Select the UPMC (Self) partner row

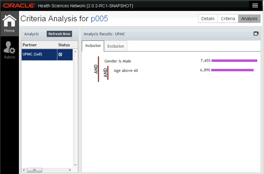click(47, 55)
